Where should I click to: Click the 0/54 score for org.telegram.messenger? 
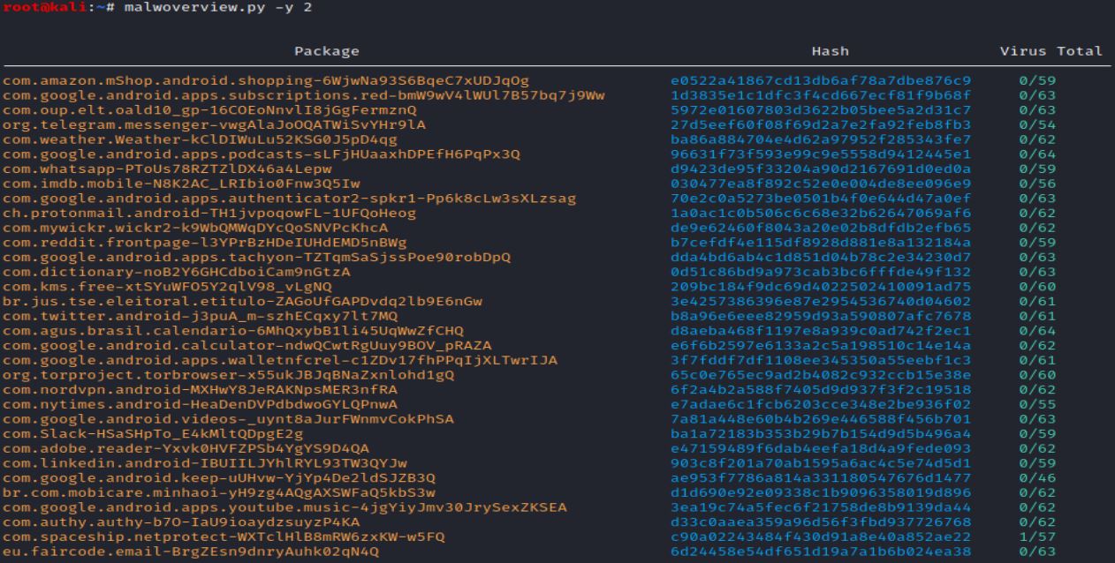[1037, 124]
